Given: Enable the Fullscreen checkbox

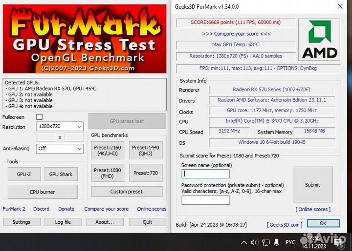Looking at the screenshot, I should (x=39, y=117).
